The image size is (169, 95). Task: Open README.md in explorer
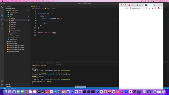click(x=13, y=40)
